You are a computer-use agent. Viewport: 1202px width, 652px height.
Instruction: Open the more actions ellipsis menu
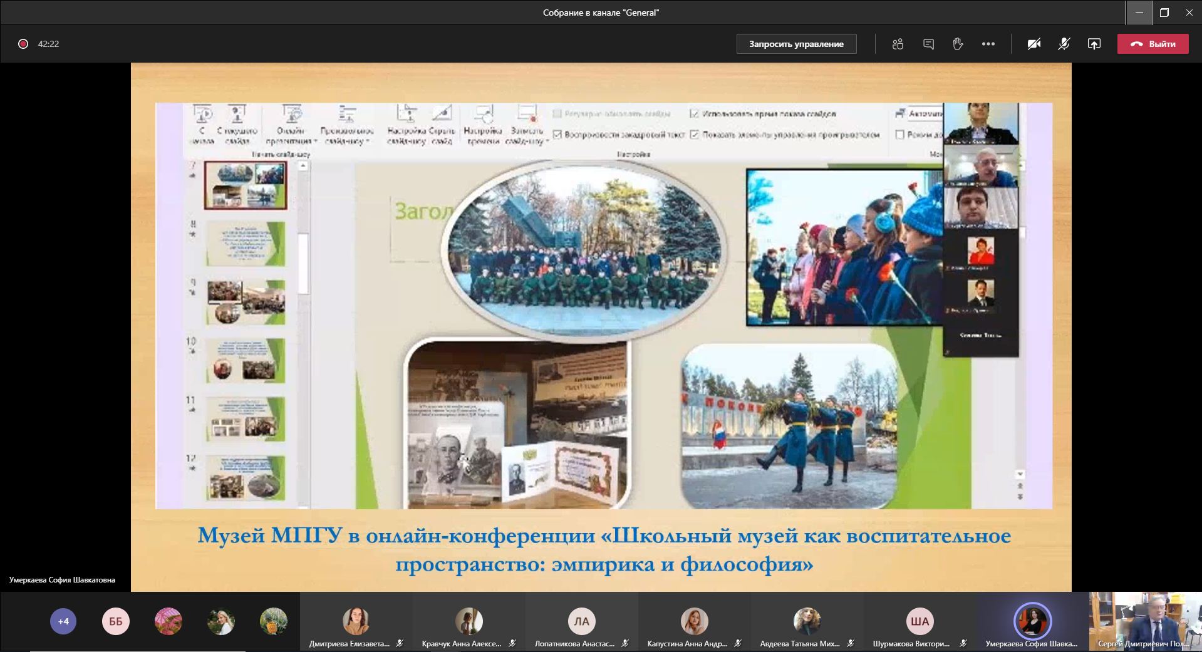pyautogui.click(x=988, y=44)
